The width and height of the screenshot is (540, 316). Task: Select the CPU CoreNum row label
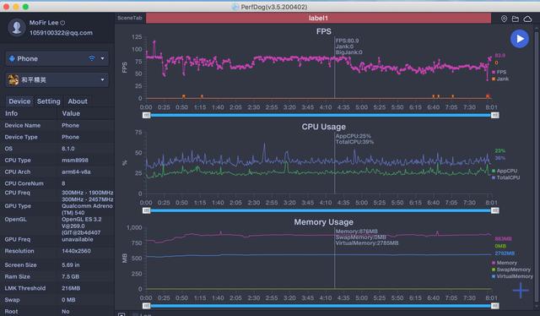[24, 183]
